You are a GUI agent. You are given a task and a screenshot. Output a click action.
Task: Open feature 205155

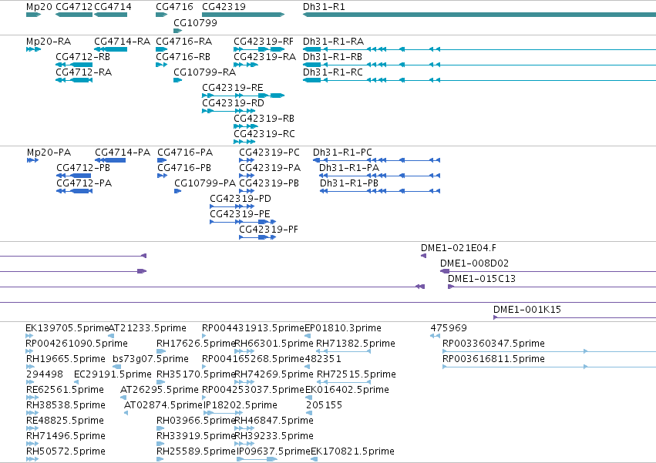click(x=325, y=405)
